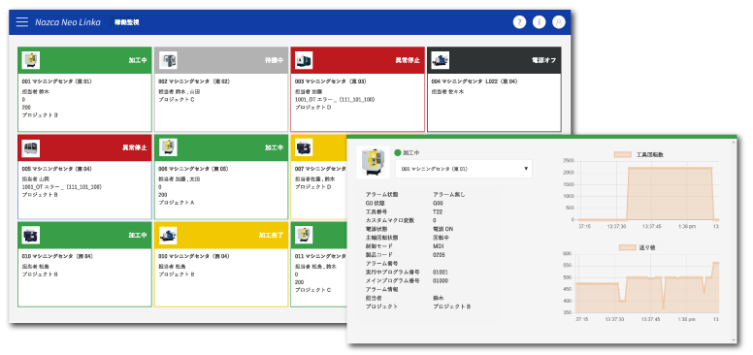The width and height of the screenshot is (753, 355).
Task: Expand the machine selector dropdown arrow
Action: [x=526, y=169]
